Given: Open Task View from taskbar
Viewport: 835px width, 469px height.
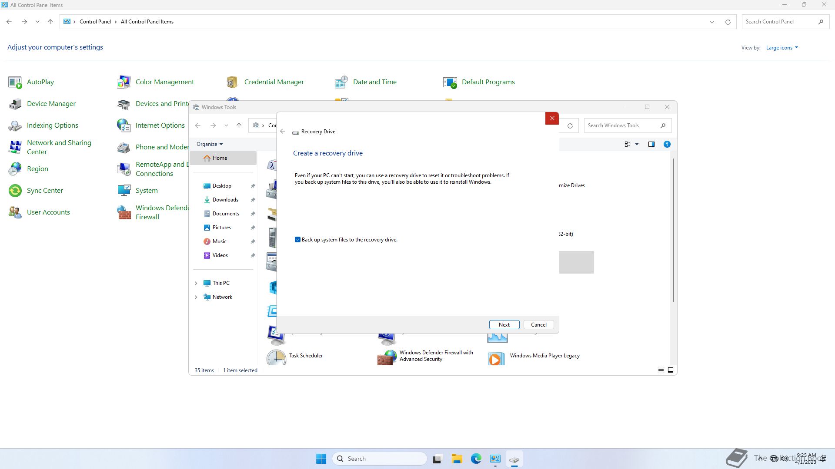Looking at the screenshot, I should pyautogui.click(x=437, y=459).
